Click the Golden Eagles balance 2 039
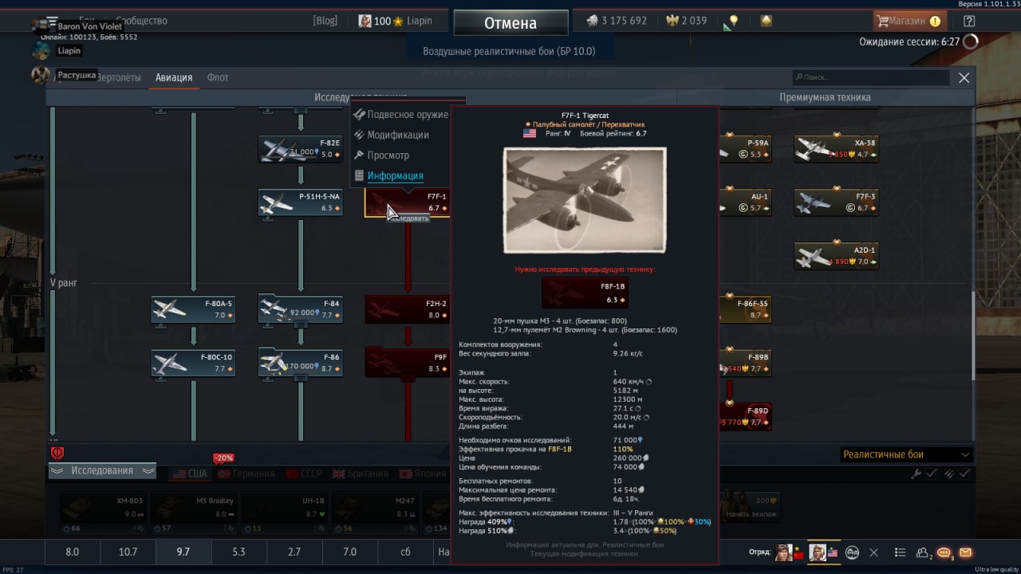The image size is (1021, 574). pyautogui.click(x=687, y=21)
